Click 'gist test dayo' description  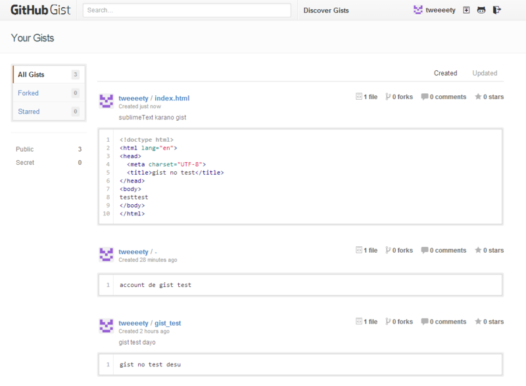pyautogui.click(x=137, y=342)
